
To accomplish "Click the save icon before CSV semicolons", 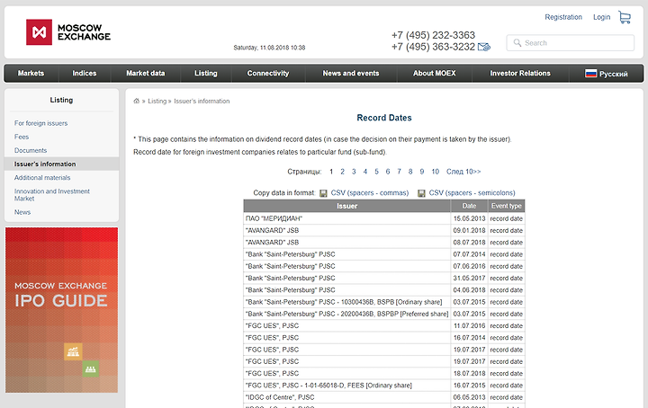I will (x=421, y=193).
